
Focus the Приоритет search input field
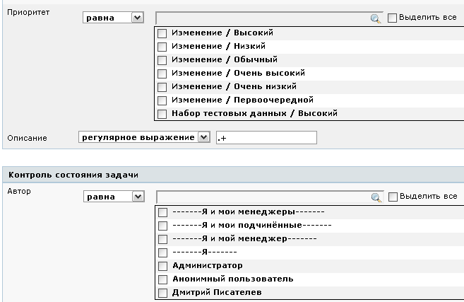tap(262, 18)
